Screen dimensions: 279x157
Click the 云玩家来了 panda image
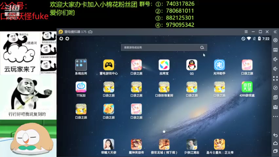(x=20, y=53)
